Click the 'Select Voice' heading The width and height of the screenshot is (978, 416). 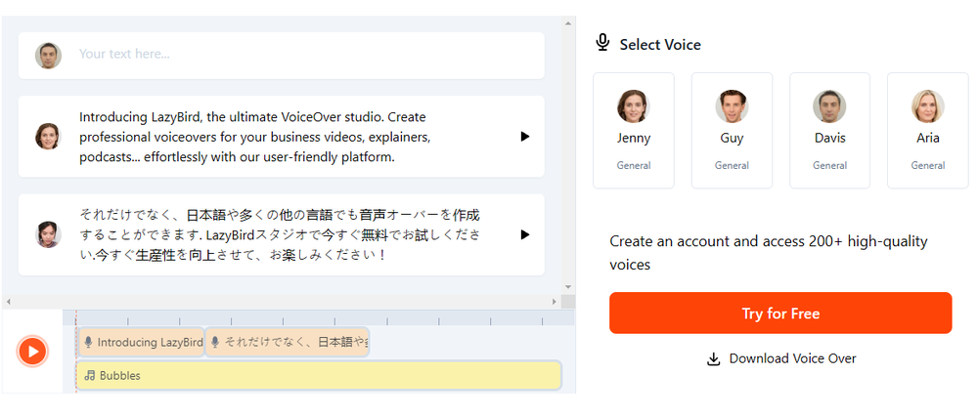pos(660,45)
